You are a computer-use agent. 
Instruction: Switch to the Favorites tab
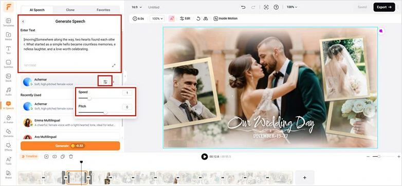coord(103,10)
